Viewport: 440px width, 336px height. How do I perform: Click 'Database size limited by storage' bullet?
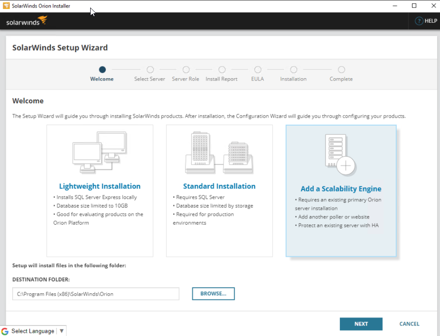click(213, 206)
